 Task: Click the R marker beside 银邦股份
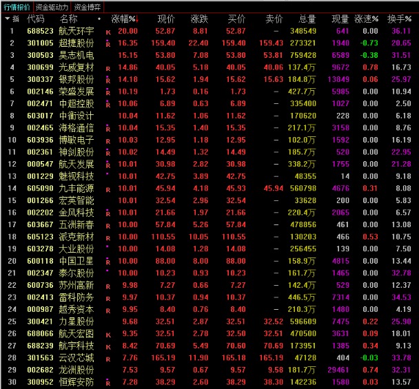(x=108, y=80)
